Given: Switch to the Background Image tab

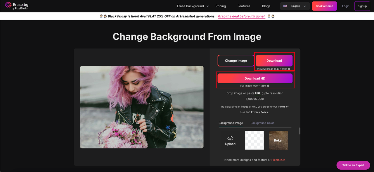Looking at the screenshot, I should (x=231, y=123).
